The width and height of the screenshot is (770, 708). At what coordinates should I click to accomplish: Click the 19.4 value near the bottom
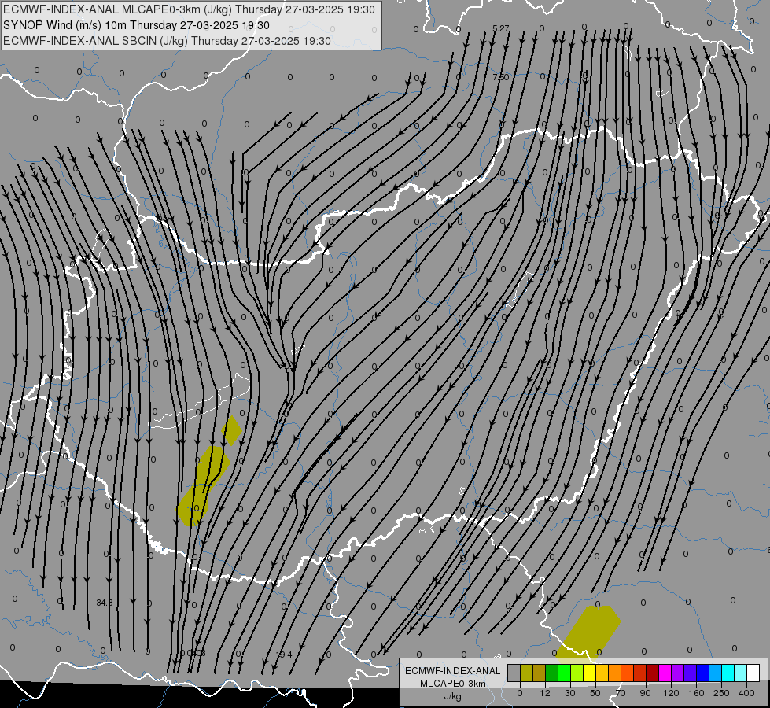[284, 655]
